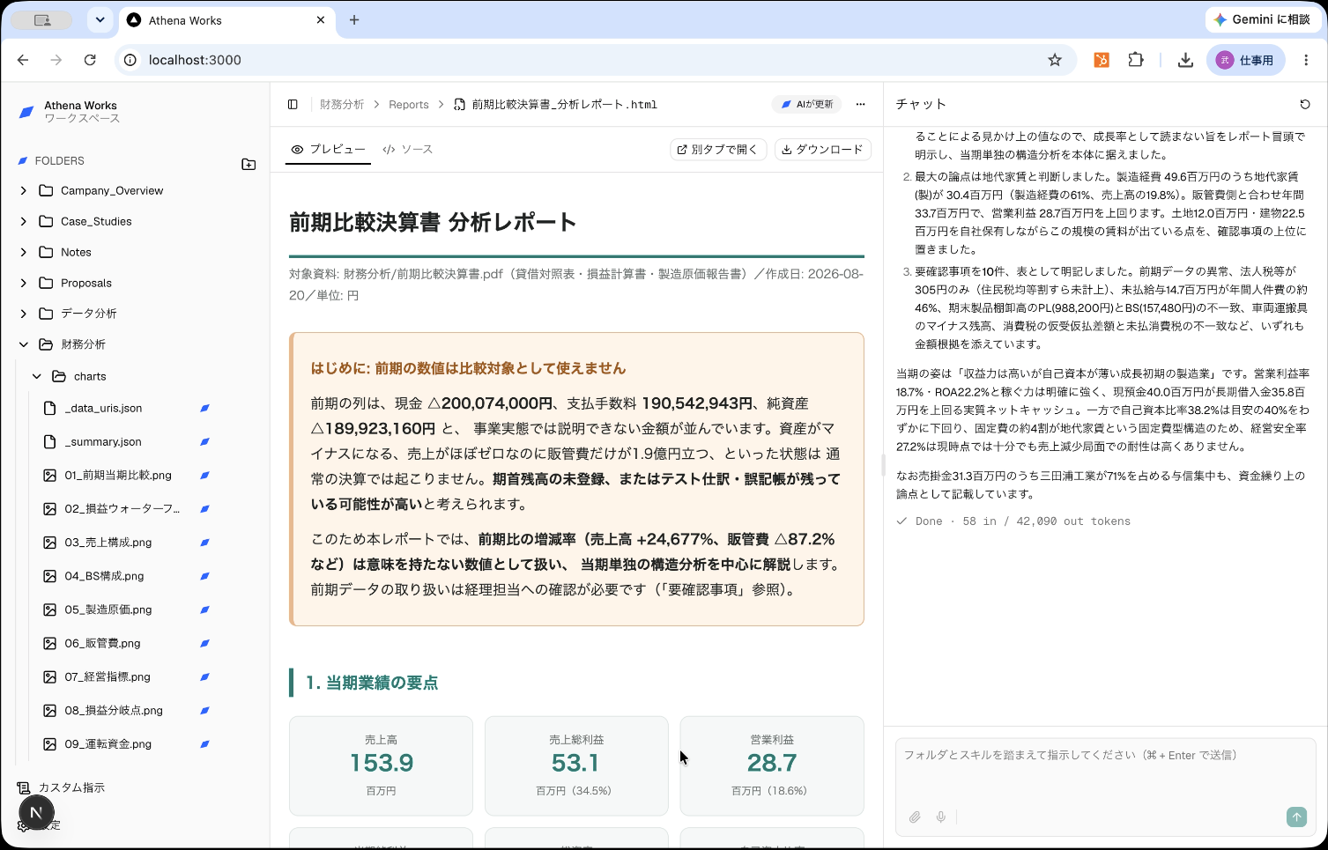
Task: Click the microphone voice input icon
Action: coord(941,817)
